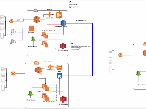Select the 'Primary' region title

50,10
